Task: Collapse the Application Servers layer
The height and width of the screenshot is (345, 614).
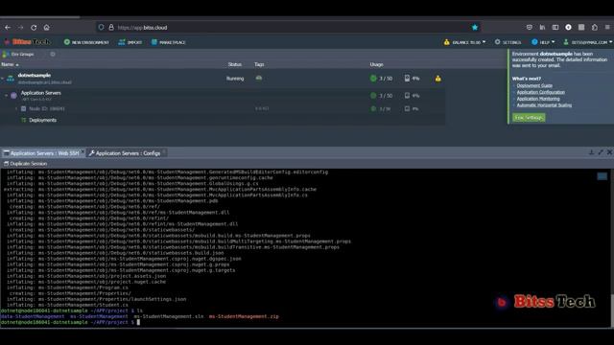Action: [x=7, y=95]
